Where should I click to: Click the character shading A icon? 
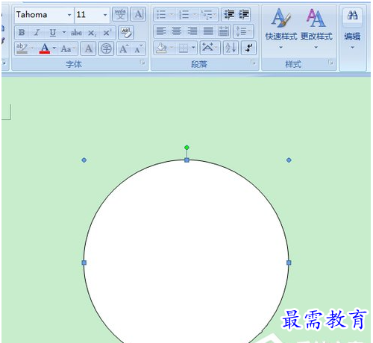click(89, 48)
